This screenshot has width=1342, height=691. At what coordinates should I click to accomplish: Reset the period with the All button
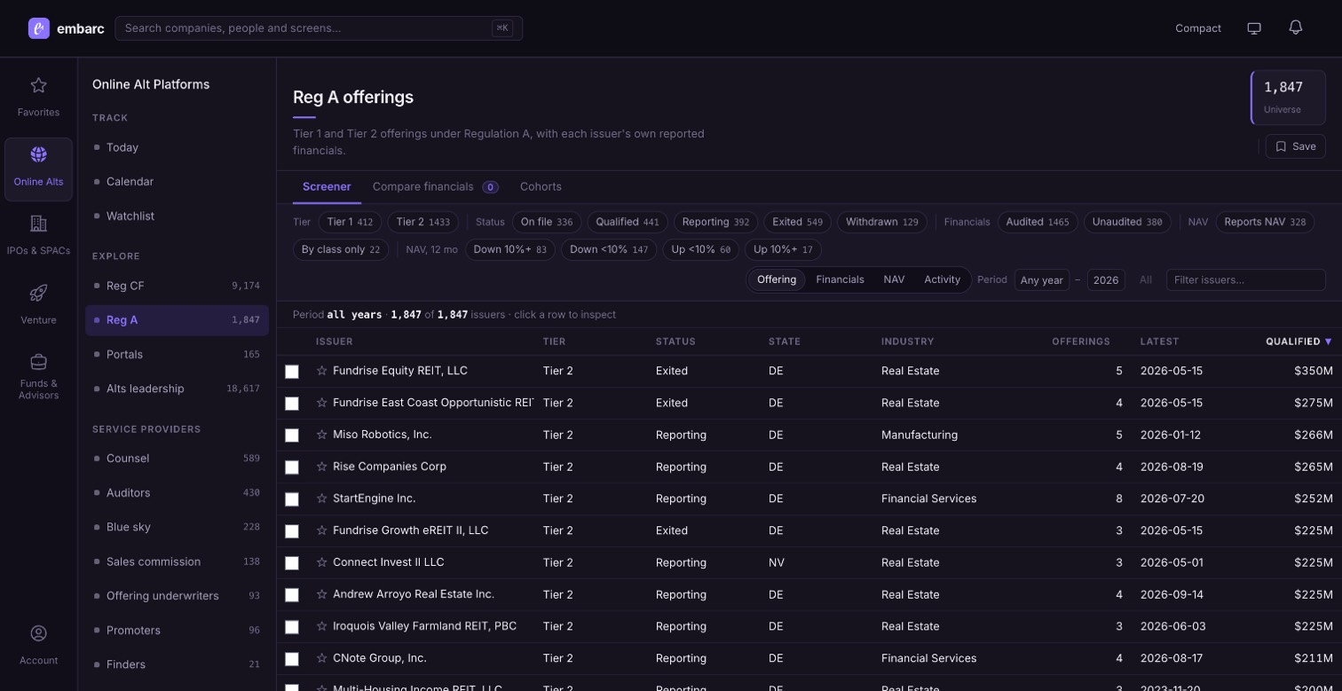coord(1146,280)
